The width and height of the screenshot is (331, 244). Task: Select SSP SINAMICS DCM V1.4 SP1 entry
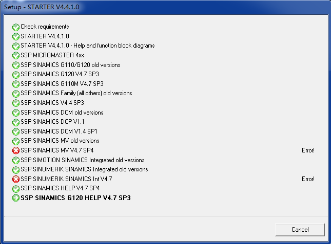pyautogui.click(x=60, y=131)
